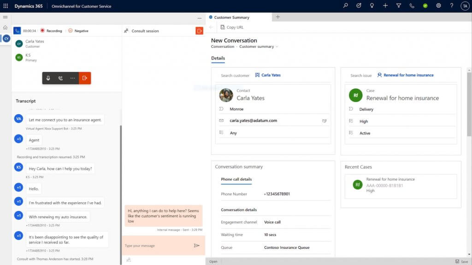Screen dimensions: 472x265
Task: Open the help question mark icon
Action: coord(452,6)
